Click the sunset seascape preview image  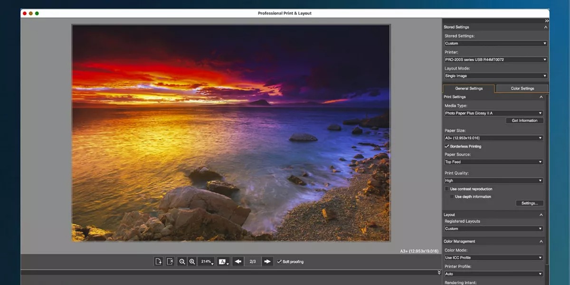point(231,133)
